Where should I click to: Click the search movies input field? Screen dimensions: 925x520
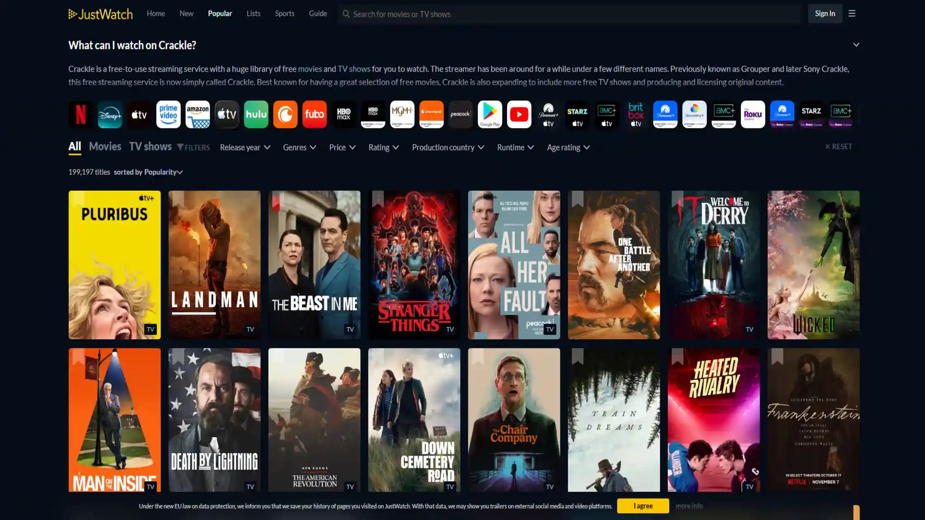pyautogui.click(x=570, y=14)
